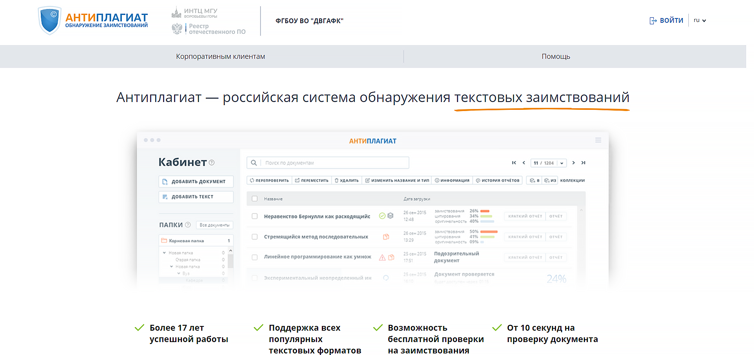Open the 11 / 1204 page dropdown
Viewport: 754px width, 355px height.
click(549, 163)
